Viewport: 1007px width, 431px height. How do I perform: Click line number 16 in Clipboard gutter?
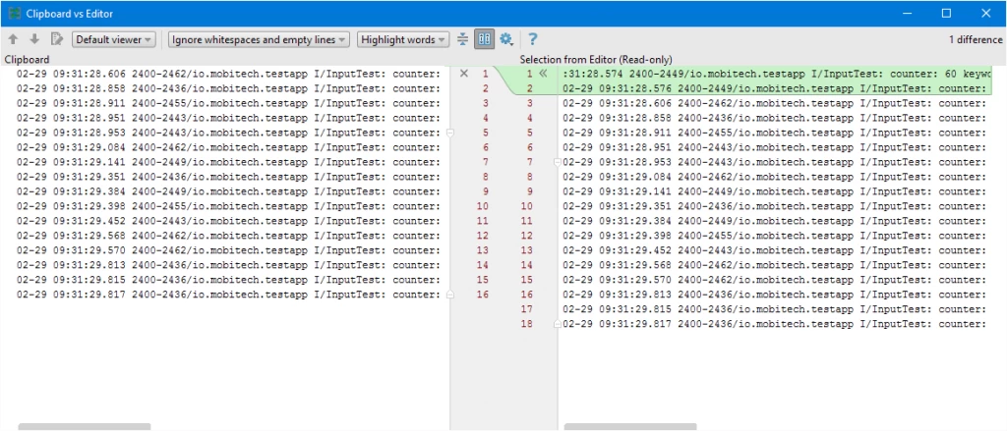tap(483, 295)
